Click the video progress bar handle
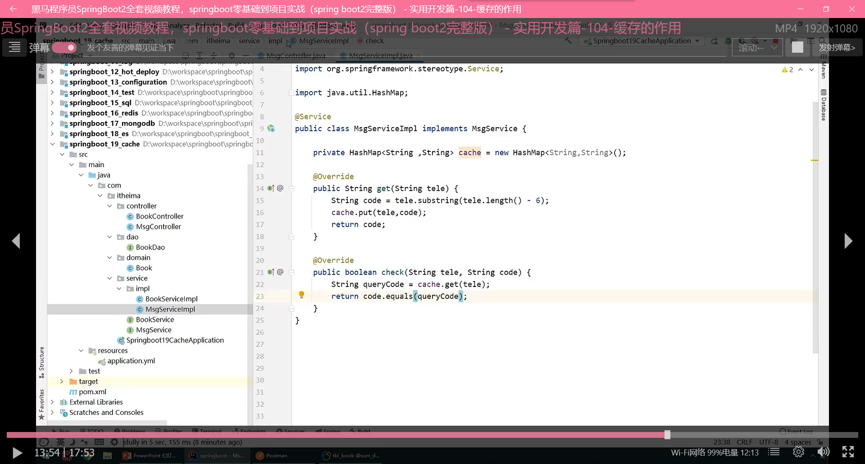This screenshot has height=464, width=865. 667,435
